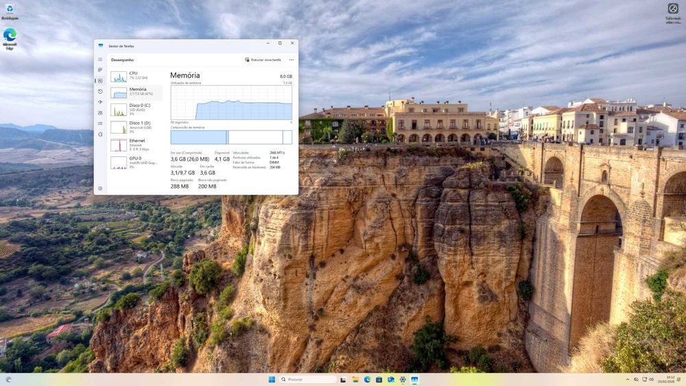Open the Details page in sidebar

[100, 123]
